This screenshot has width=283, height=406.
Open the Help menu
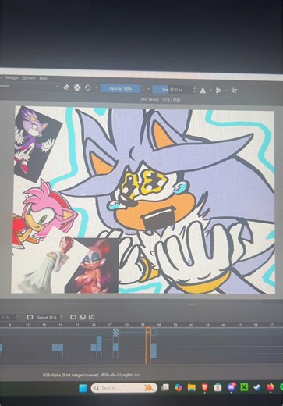click(x=43, y=78)
